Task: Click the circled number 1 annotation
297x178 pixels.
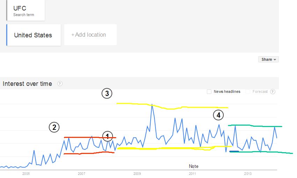Action: 108,136
